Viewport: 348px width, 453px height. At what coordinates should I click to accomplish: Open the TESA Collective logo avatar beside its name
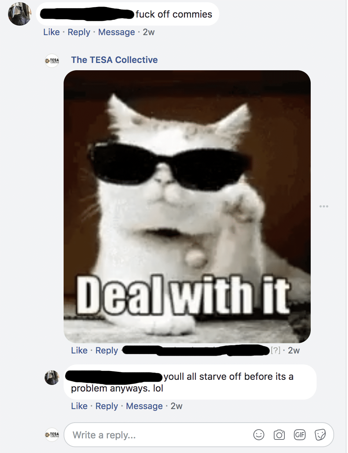(52, 60)
